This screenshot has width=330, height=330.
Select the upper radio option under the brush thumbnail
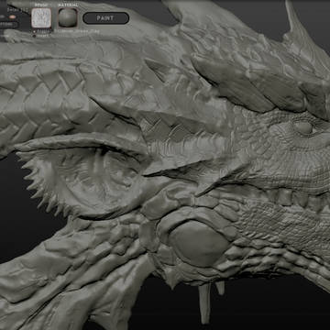click(34, 31)
